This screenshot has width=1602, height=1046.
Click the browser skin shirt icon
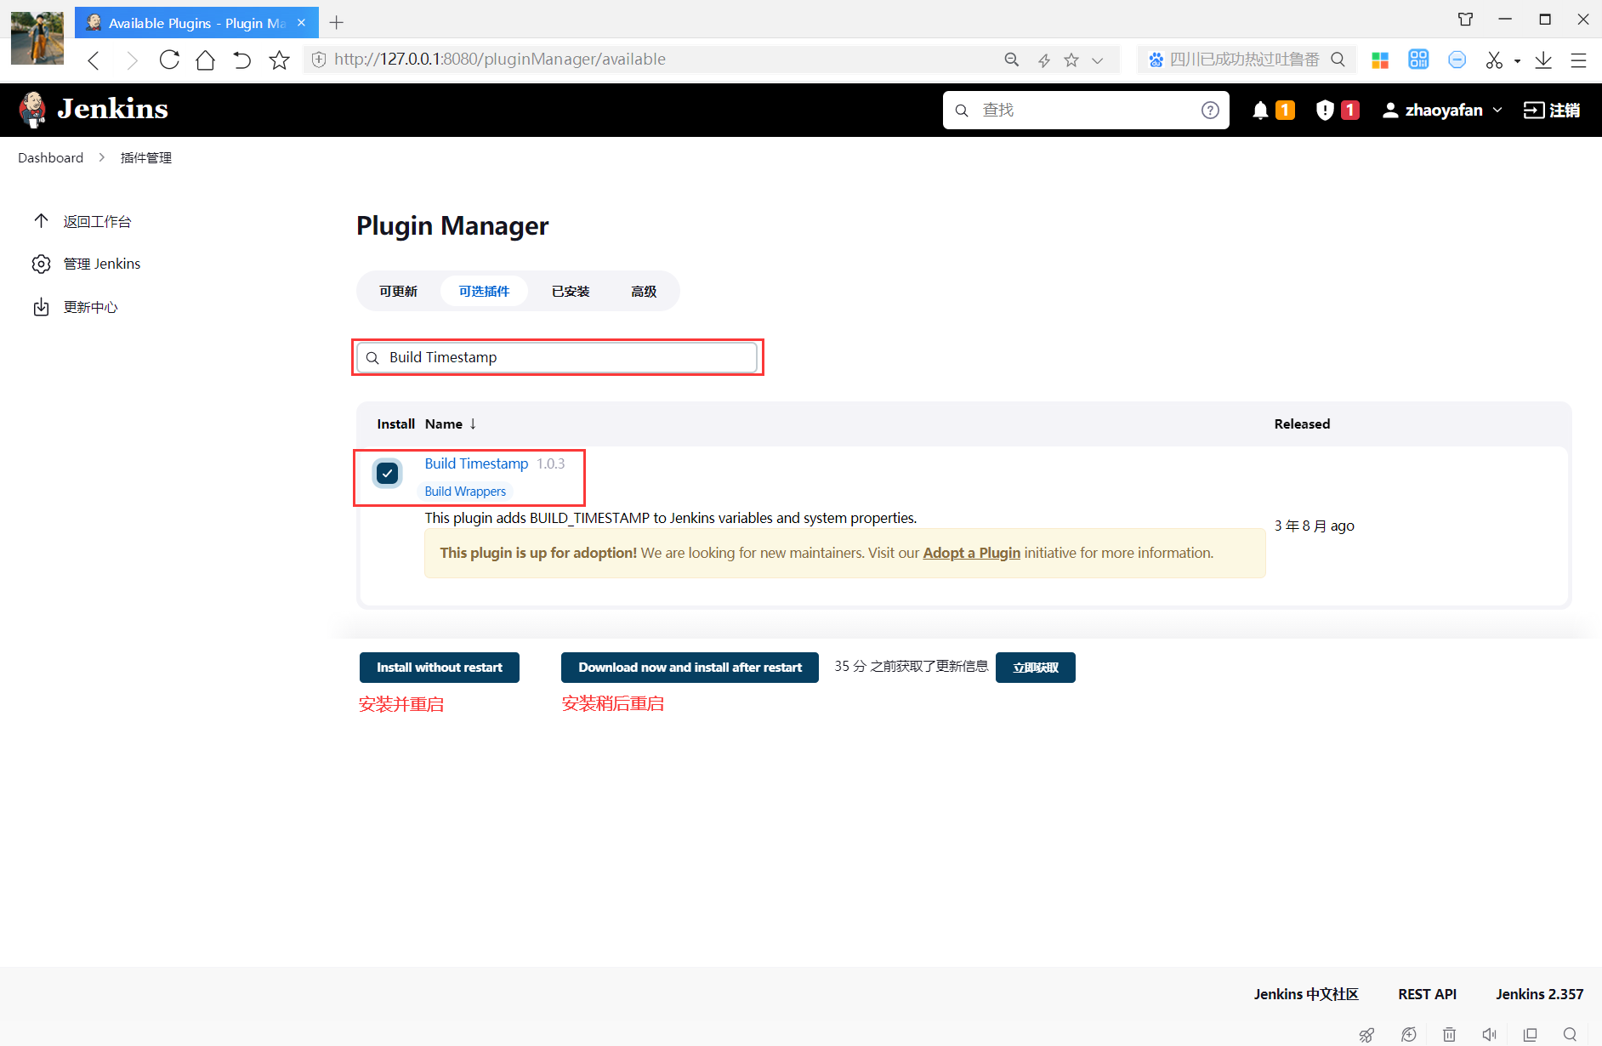tap(1466, 20)
